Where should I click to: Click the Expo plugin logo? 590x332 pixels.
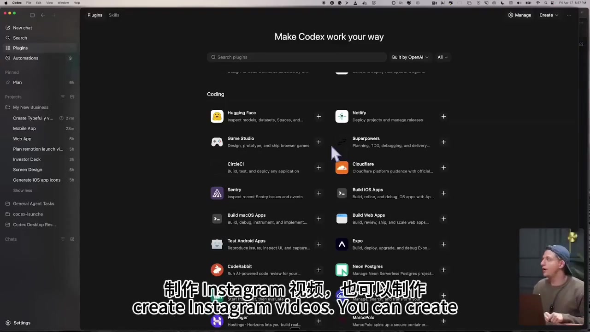[342, 244]
